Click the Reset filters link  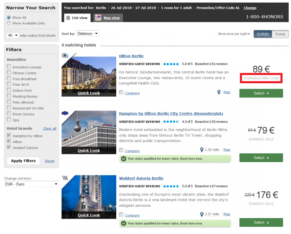(x=50, y=161)
